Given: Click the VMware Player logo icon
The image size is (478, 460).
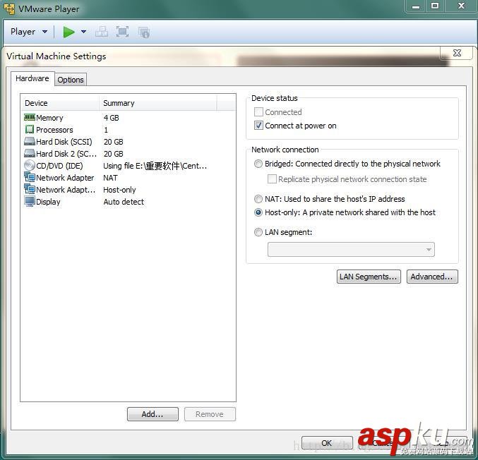Looking at the screenshot, I should pyautogui.click(x=9, y=8).
